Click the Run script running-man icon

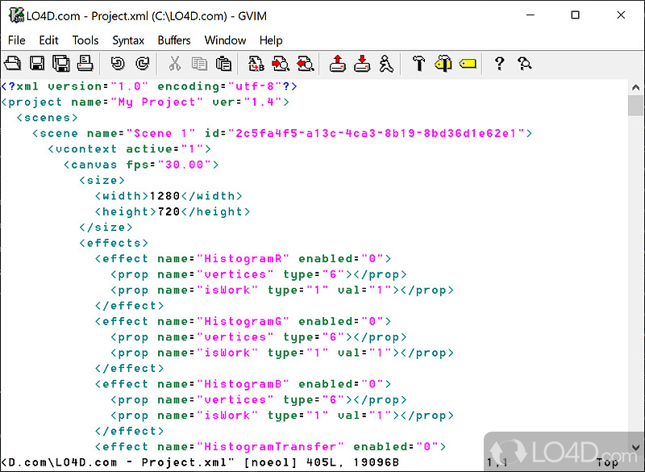click(x=386, y=64)
